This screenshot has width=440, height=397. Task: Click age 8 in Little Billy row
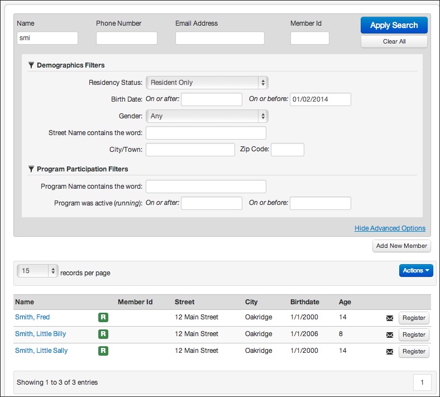click(341, 334)
